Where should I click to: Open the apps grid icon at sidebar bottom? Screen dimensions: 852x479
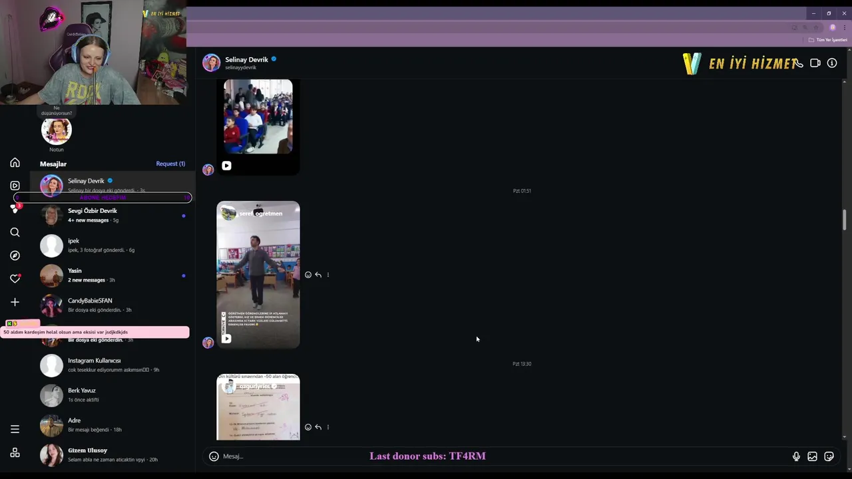click(15, 453)
